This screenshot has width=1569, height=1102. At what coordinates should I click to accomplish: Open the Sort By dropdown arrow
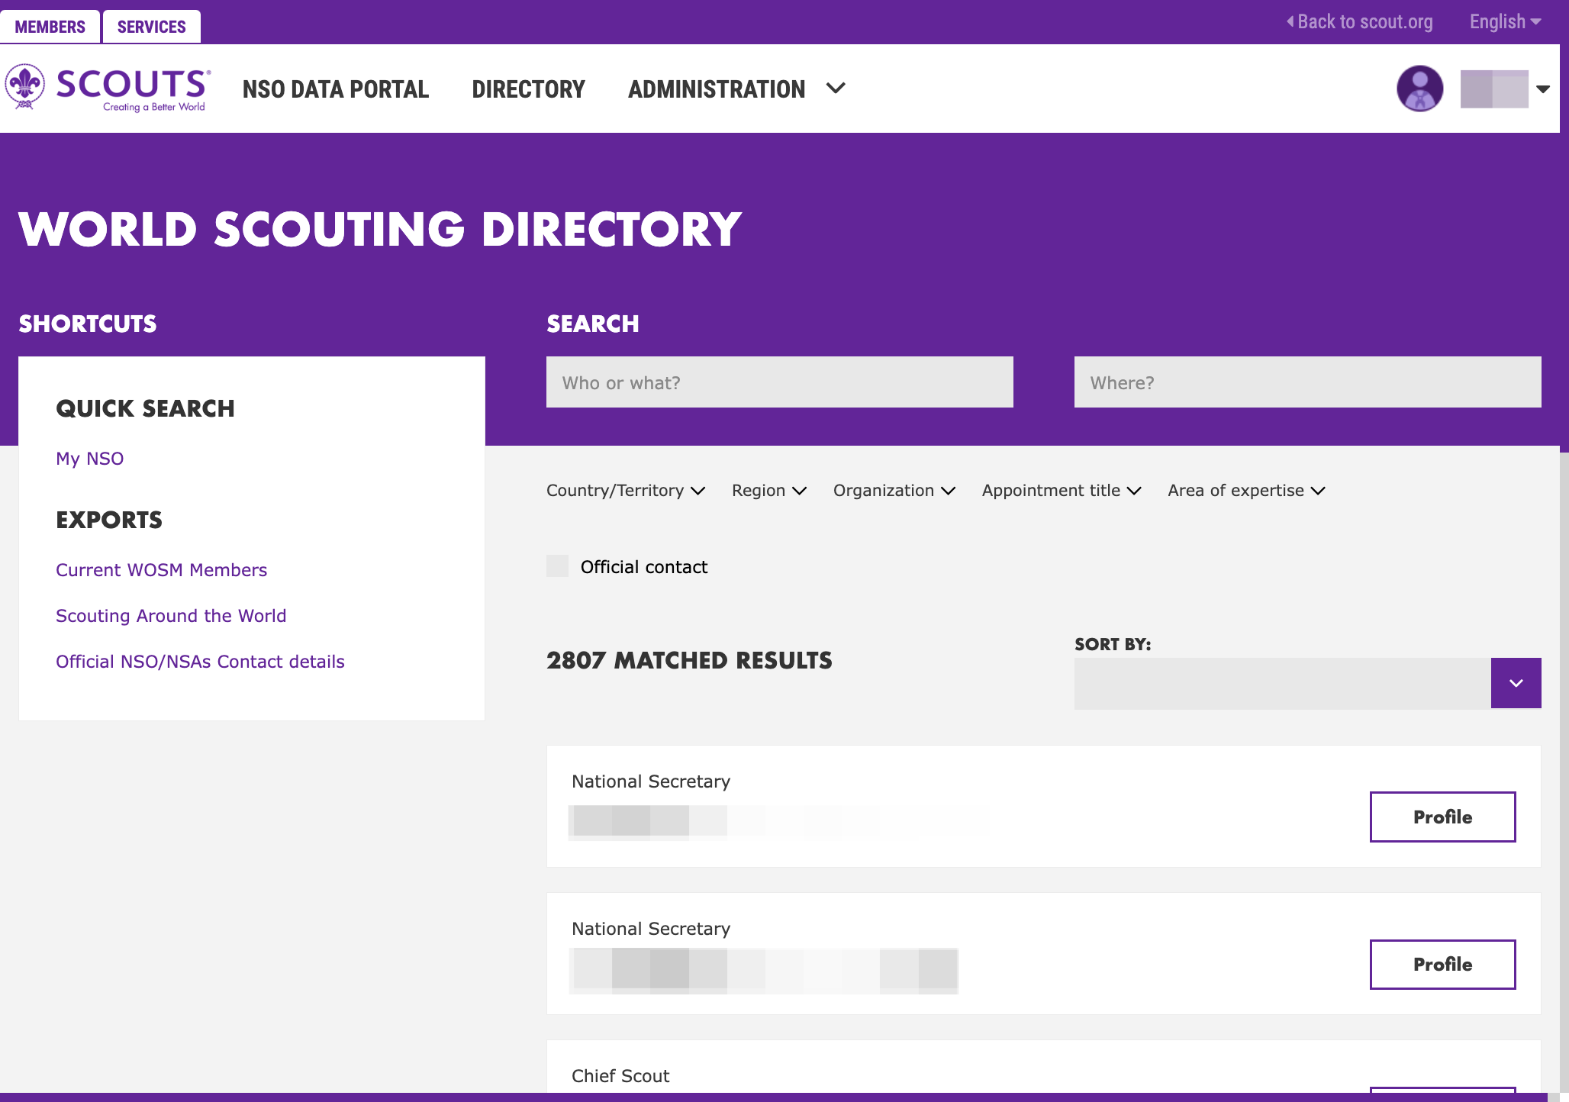click(x=1516, y=683)
